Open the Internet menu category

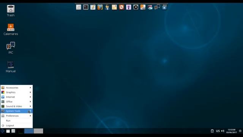16,97
